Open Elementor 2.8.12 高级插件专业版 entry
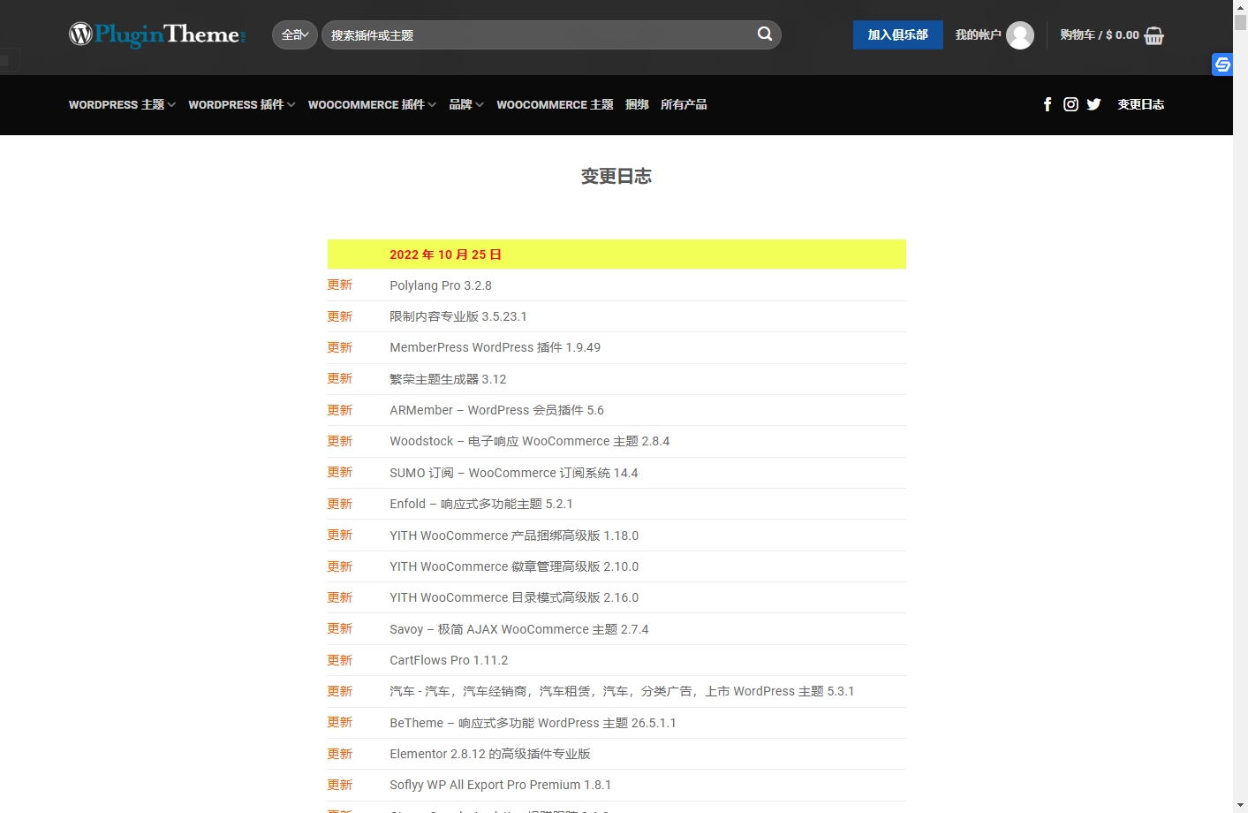 [490, 754]
